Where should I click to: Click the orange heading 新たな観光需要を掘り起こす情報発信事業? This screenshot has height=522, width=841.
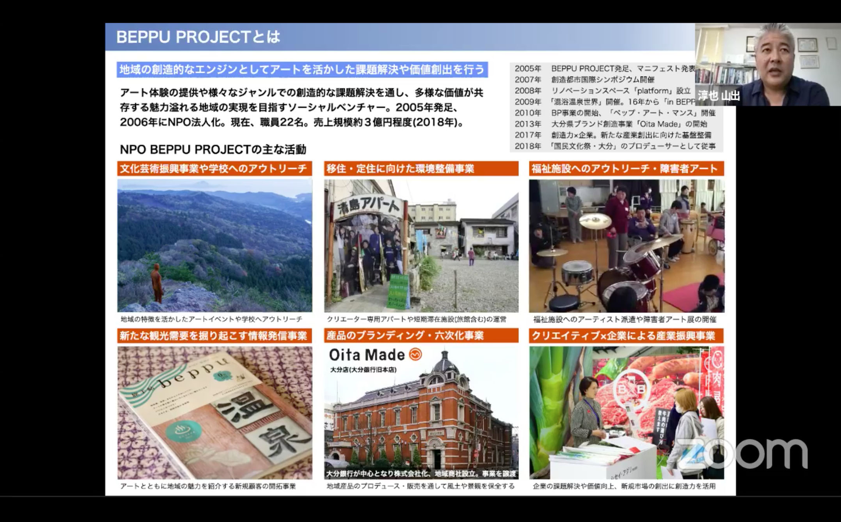pyautogui.click(x=214, y=336)
